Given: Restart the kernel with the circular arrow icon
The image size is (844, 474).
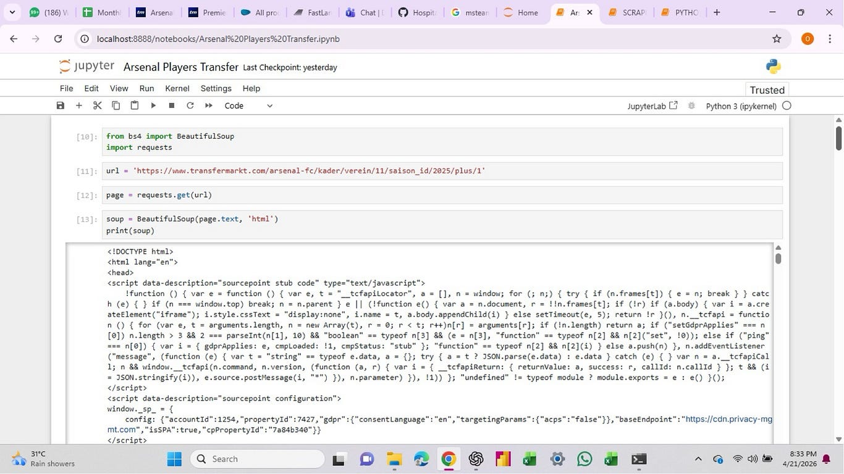Looking at the screenshot, I should [190, 106].
